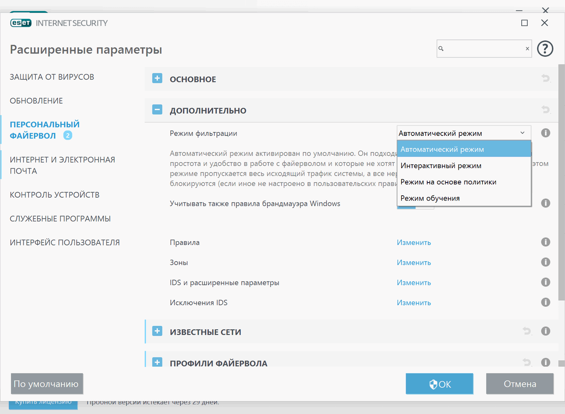565x414 pixels.
Task: Expand the ОСНОВНОЕ section
Action: (x=157, y=78)
